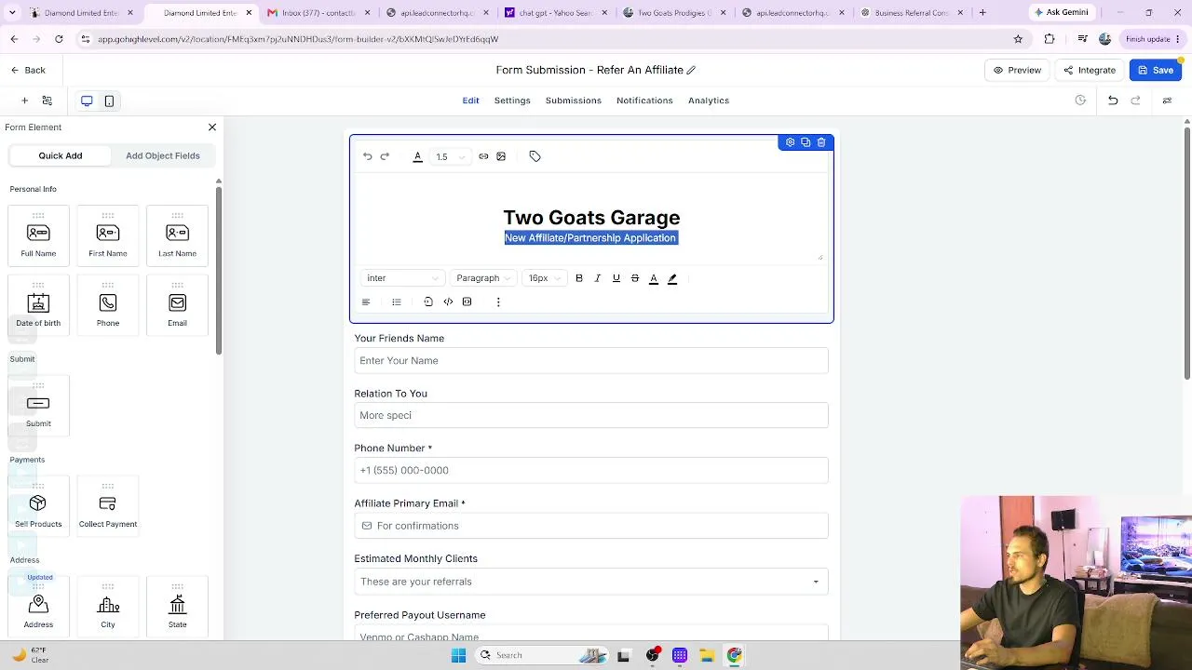
Task: Add the Phone field element
Action: (x=108, y=306)
